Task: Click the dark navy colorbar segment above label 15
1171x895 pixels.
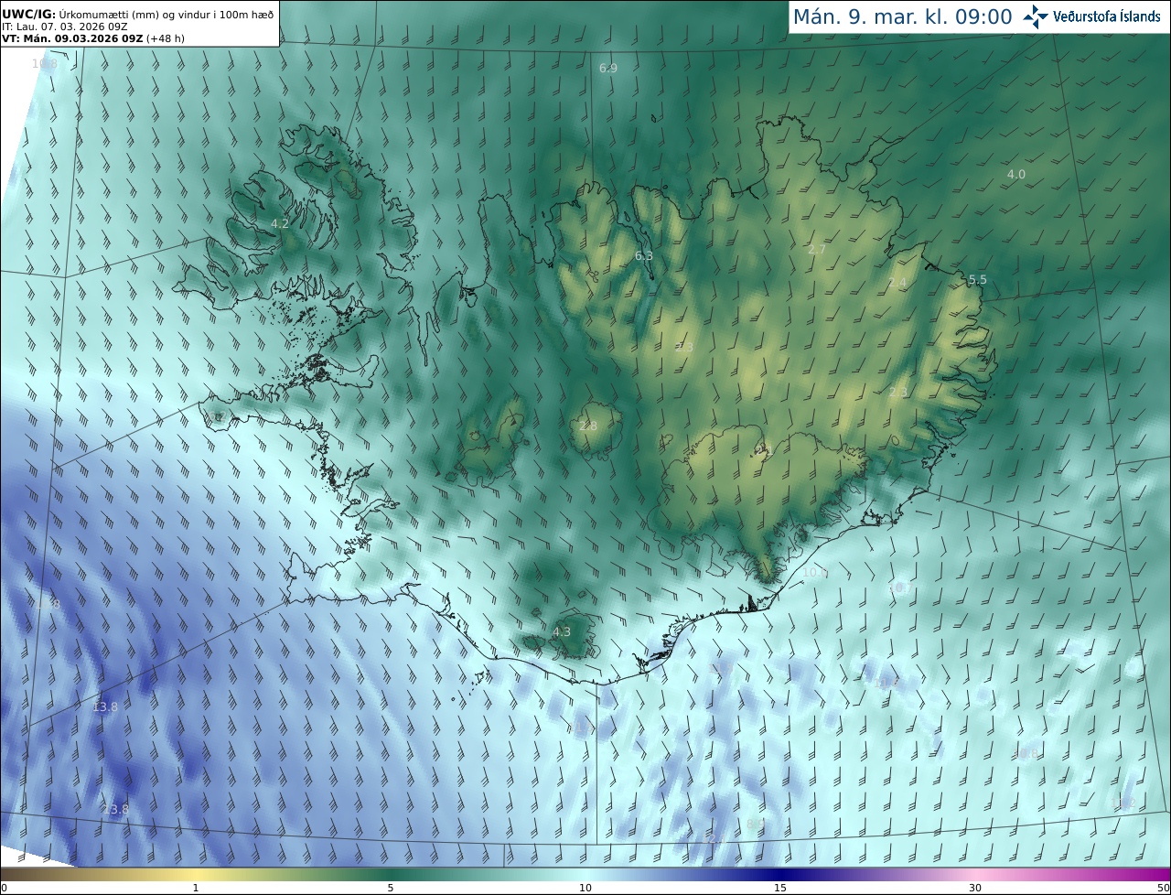Action: 780,874
